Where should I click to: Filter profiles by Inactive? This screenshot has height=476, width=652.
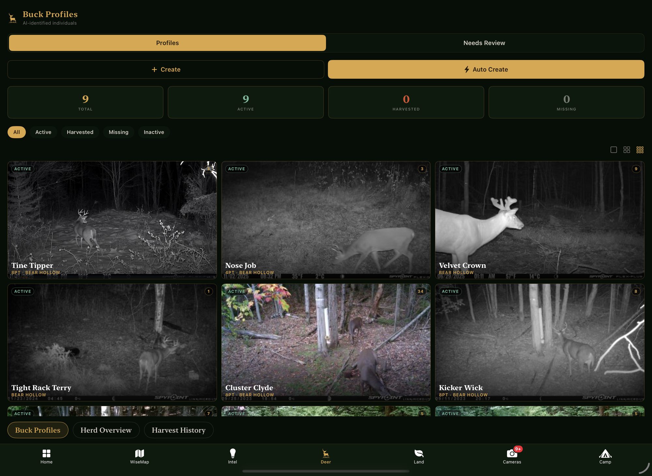tap(154, 132)
